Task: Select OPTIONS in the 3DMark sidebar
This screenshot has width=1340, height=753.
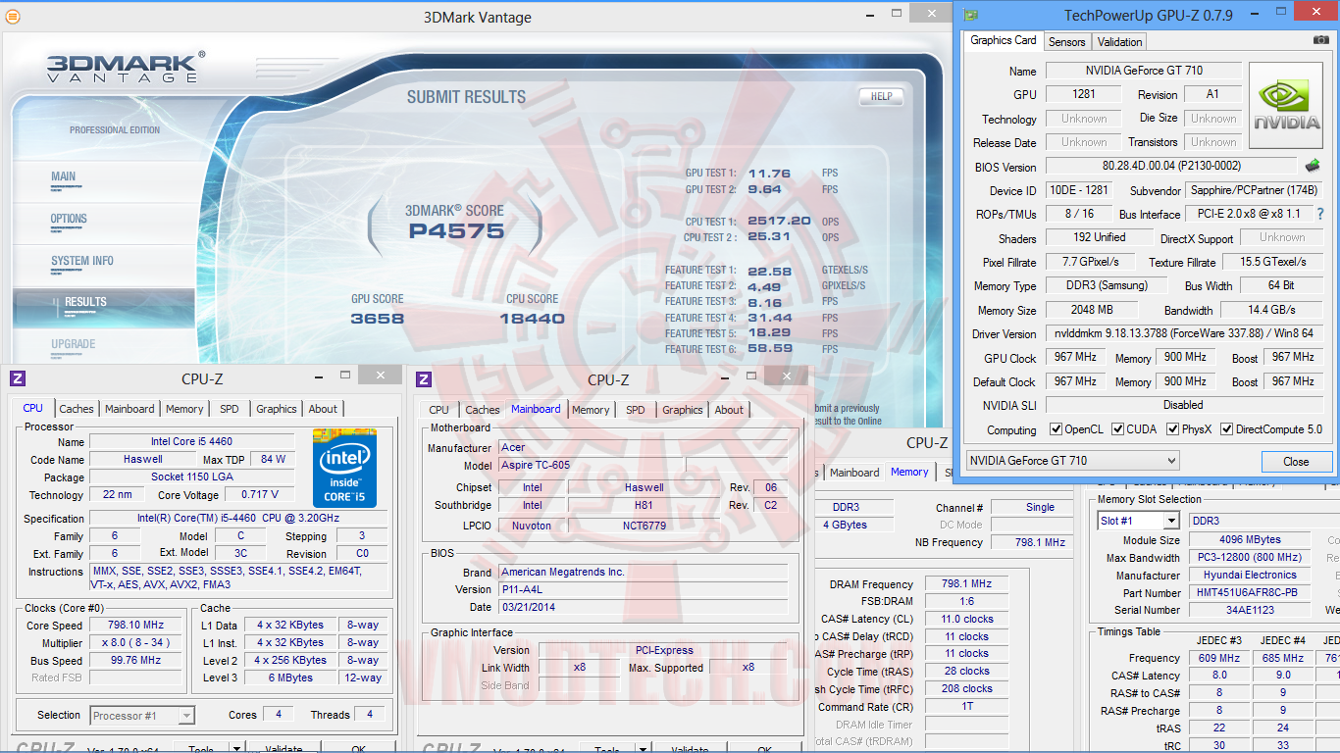Action: 69,219
